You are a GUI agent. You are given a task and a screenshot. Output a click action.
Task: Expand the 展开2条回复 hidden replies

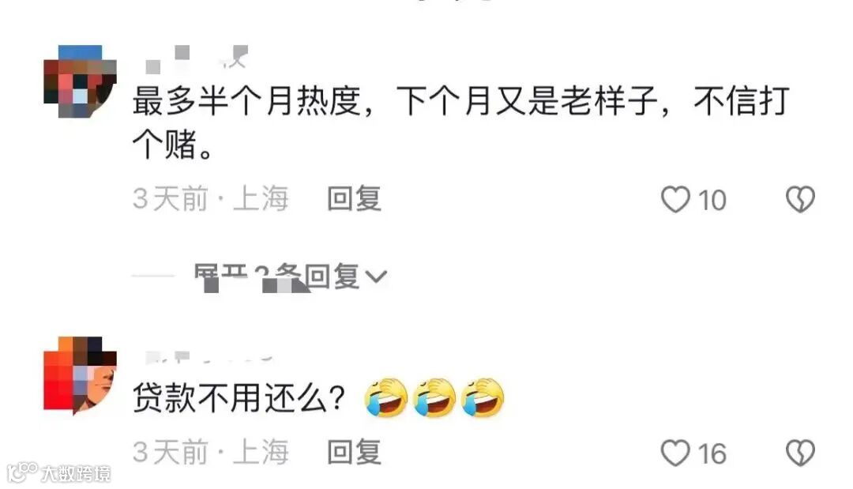291,276
